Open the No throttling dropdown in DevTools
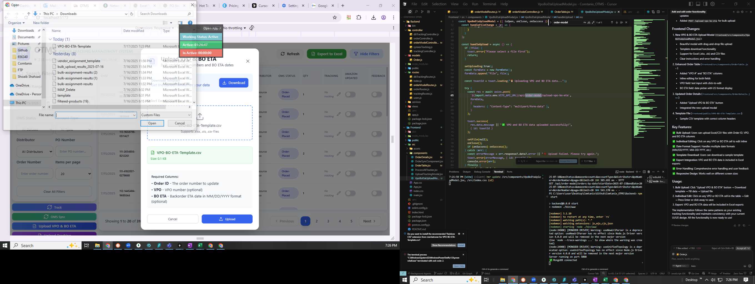This screenshot has width=755, height=284. click(x=235, y=28)
